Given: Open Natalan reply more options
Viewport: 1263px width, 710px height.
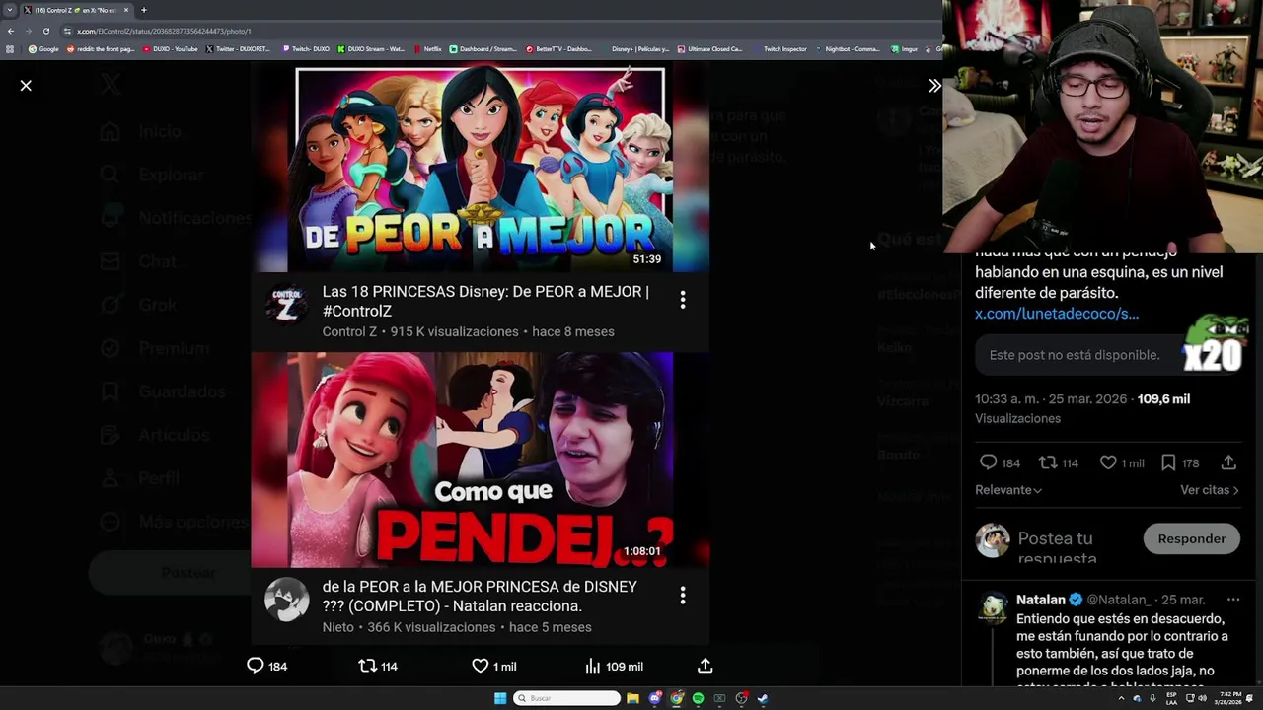Looking at the screenshot, I should tap(1232, 600).
